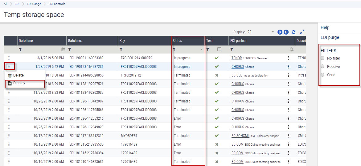Screen dimensions: 361x166
Task: Expand the Status filter dropdown arrow
Action: point(201,49)
